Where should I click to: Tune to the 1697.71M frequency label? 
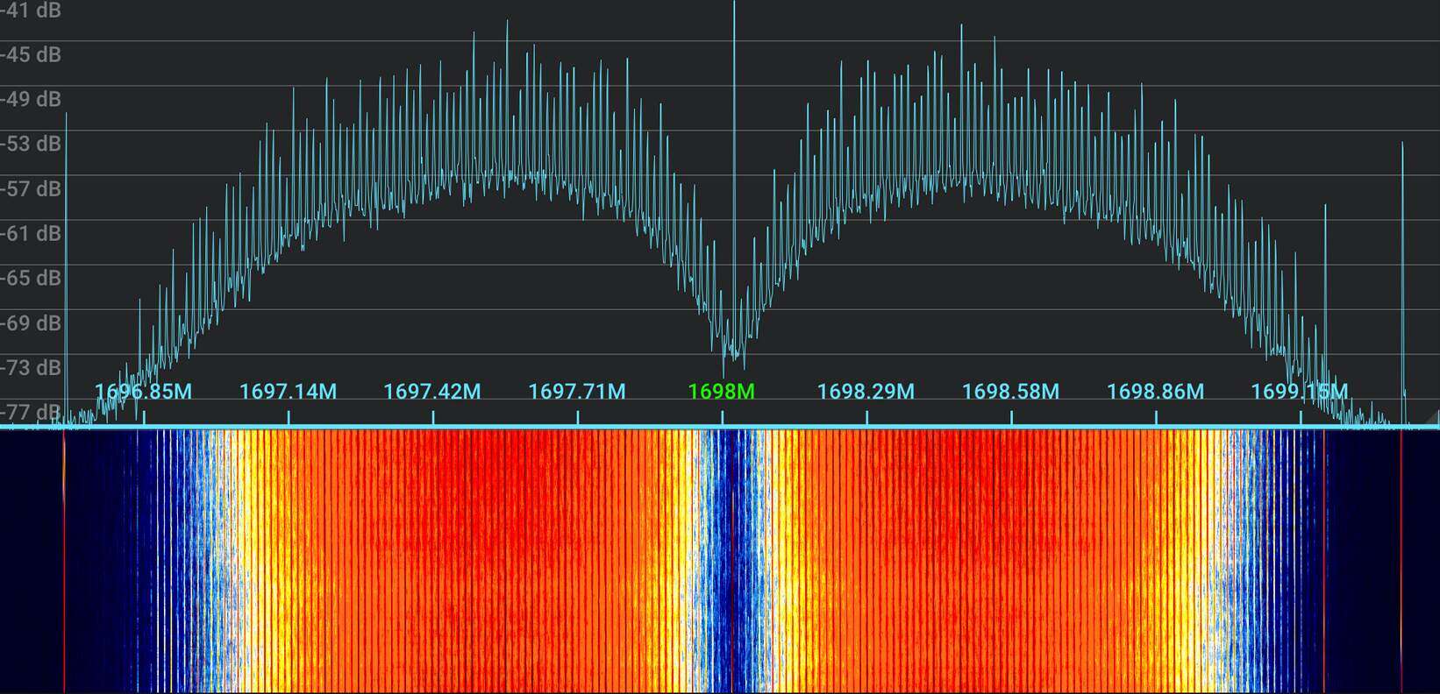pyautogui.click(x=577, y=391)
